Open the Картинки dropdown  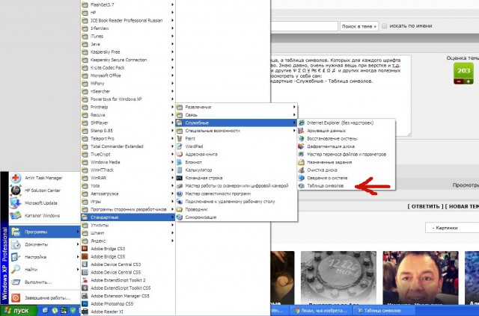click(x=452, y=228)
